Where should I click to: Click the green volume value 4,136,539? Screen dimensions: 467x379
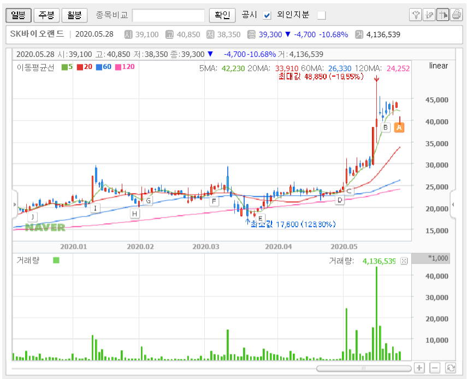coord(379,261)
